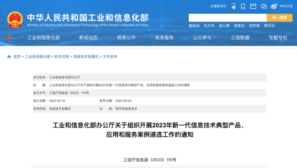Image resolution: width=297 pixels, height=168 pixels.
Task: Click the red swirl icon in navigation bar
Action: tap(10, 37)
